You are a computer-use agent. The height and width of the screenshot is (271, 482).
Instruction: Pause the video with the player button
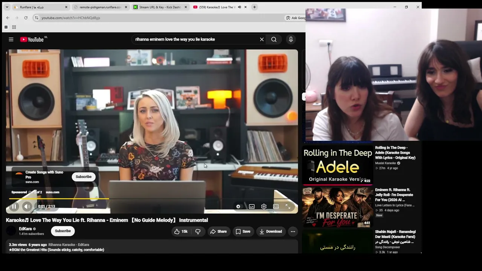click(x=14, y=206)
